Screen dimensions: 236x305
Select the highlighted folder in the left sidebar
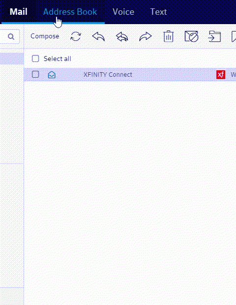click(x=12, y=59)
